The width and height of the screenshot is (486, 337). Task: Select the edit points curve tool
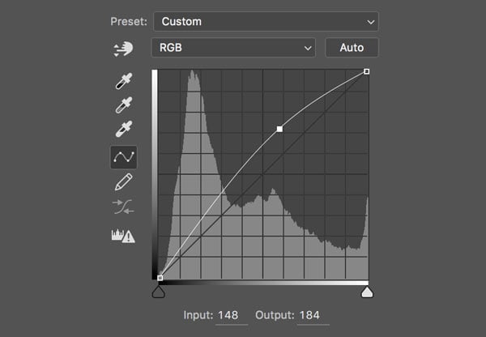pos(124,156)
